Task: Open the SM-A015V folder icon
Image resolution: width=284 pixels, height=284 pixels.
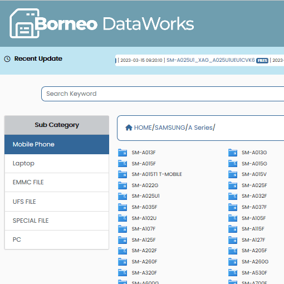Action: (x=233, y=174)
